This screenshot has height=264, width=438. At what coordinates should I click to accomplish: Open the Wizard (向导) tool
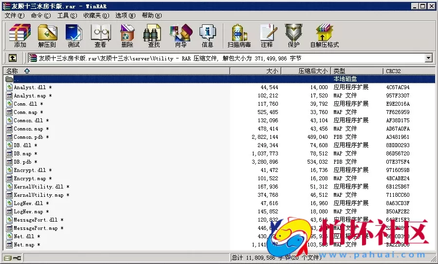(181, 36)
